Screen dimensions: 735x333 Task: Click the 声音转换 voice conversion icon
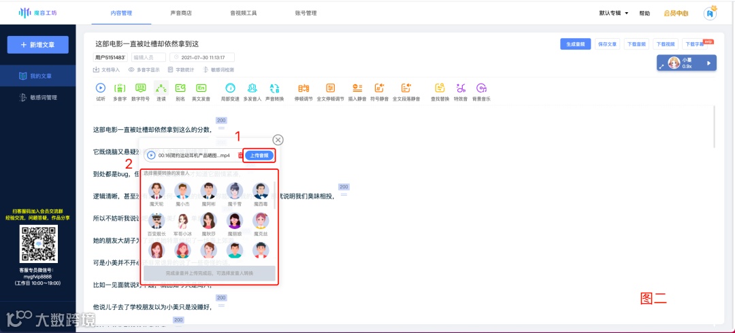pyautogui.click(x=274, y=88)
